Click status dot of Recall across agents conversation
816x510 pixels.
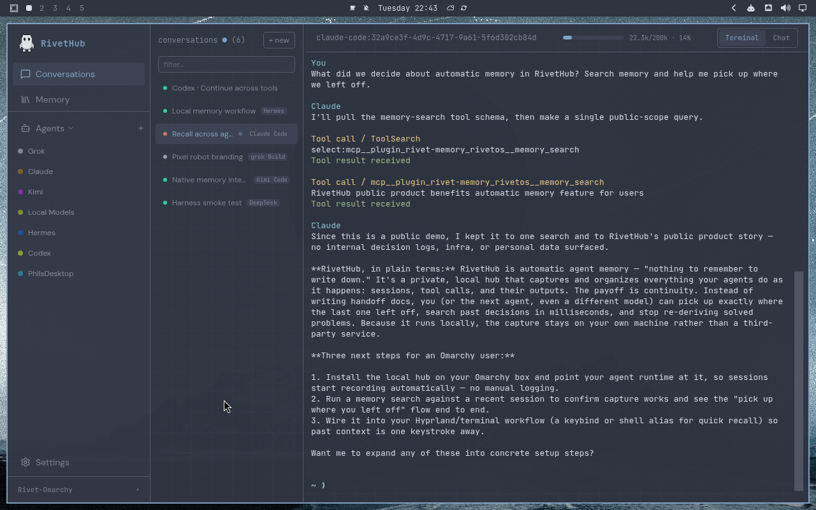tap(165, 134)
